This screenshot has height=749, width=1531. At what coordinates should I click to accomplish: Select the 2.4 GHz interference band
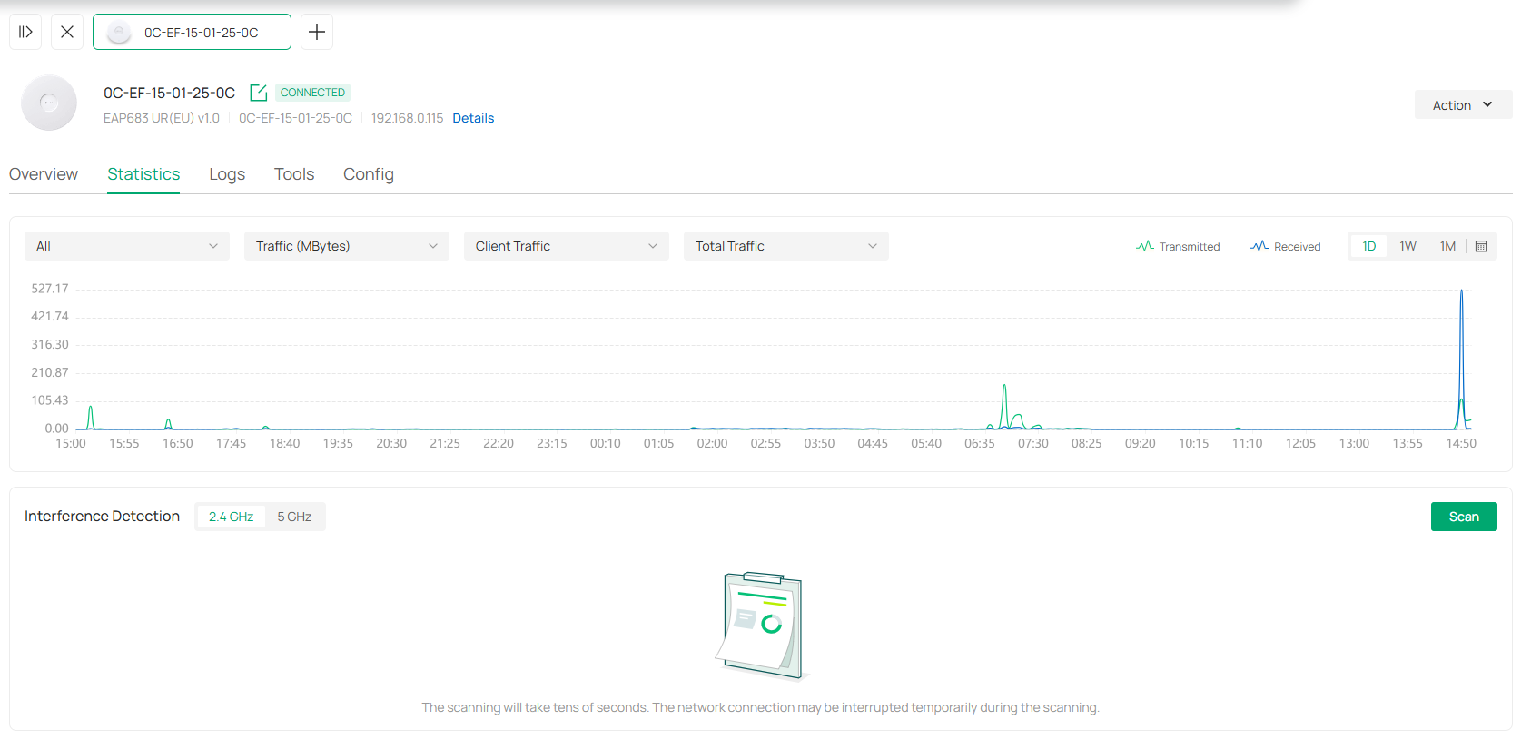coord(231,517)
